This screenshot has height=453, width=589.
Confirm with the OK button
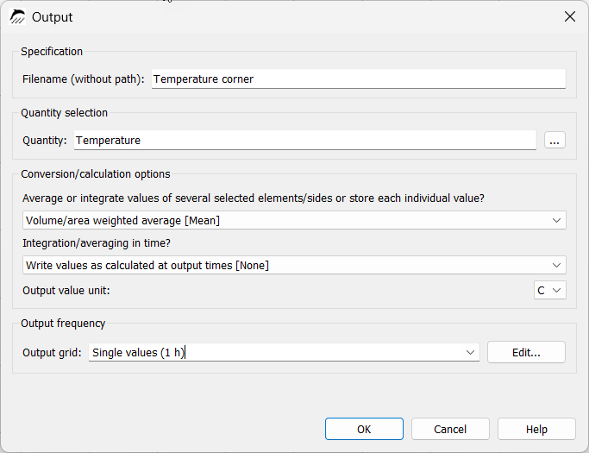(x=364, y=429)
